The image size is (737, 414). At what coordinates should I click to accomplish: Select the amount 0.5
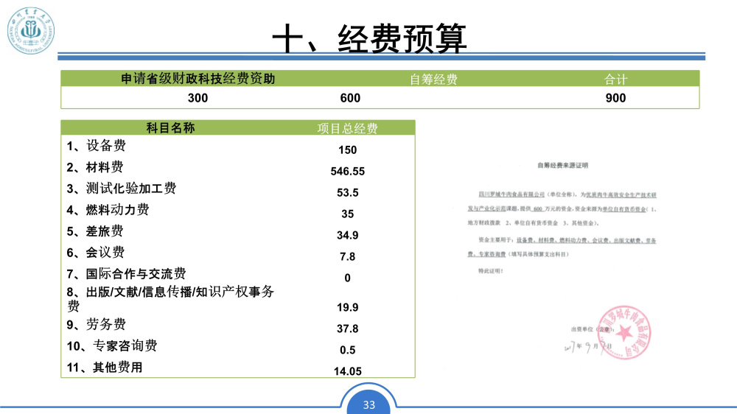pyautogui.click(x=347, y=350)
